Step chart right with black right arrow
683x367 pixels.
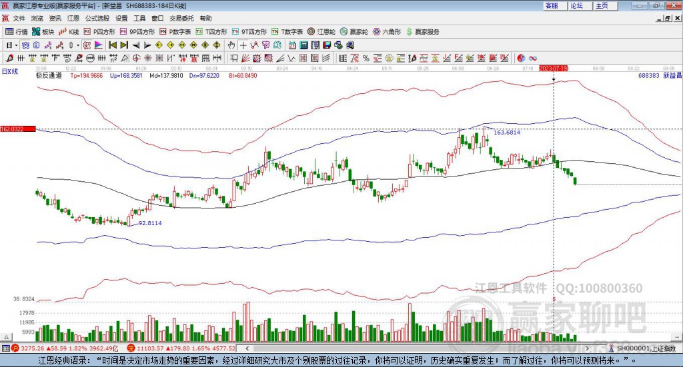click(147, 45)
